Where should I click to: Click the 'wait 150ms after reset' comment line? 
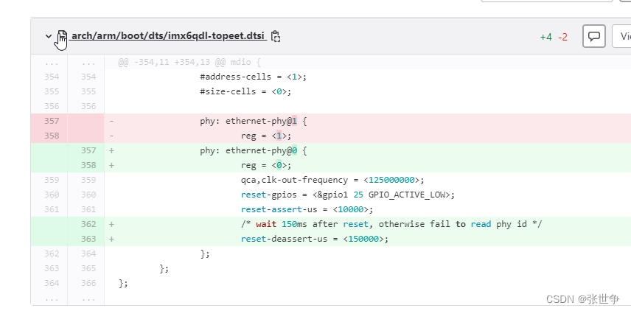[x=391, y=224]
